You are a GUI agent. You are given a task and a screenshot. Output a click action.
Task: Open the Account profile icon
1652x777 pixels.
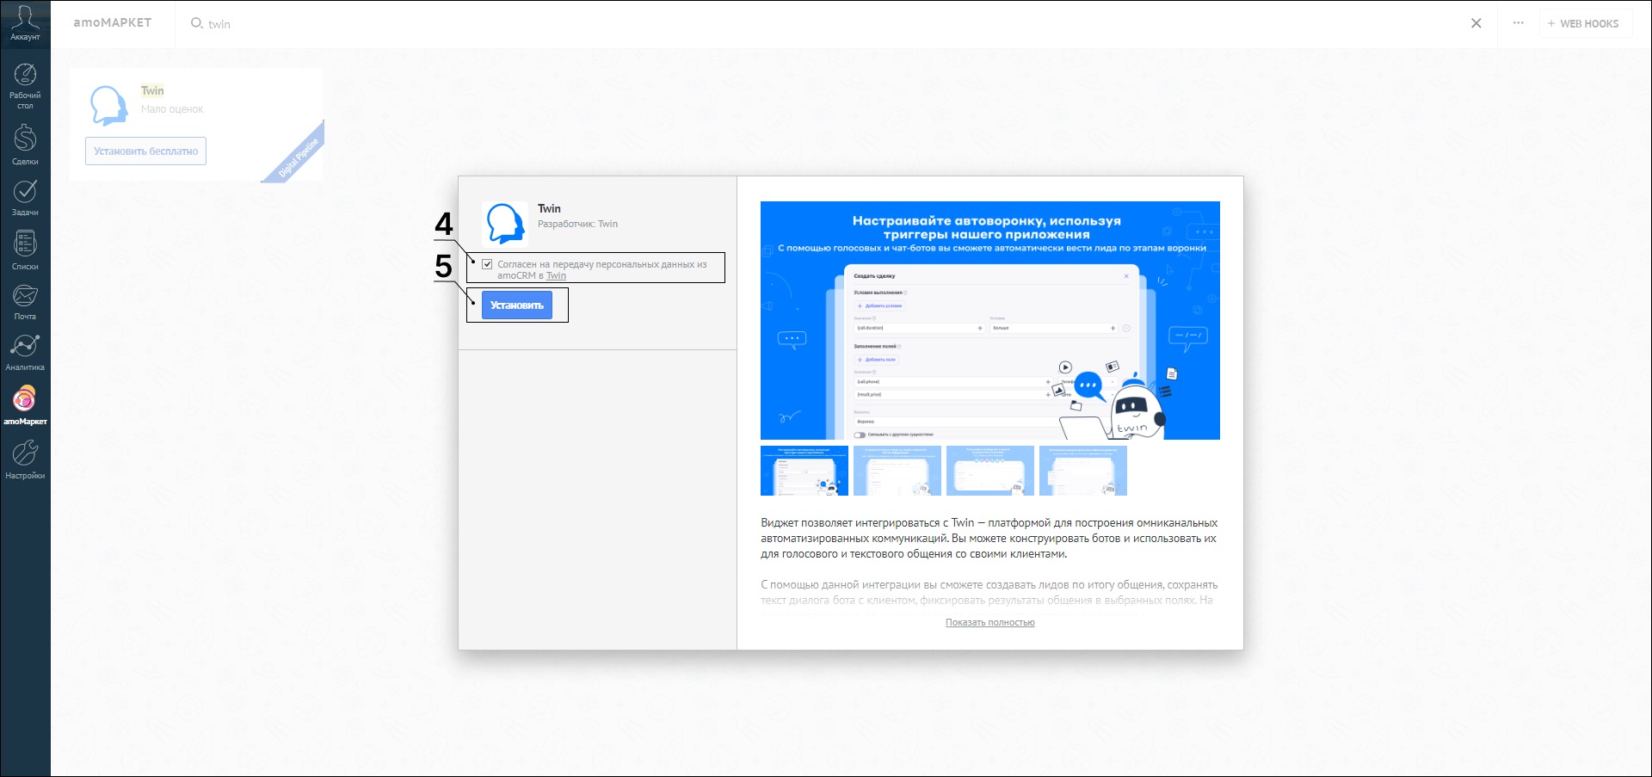pos(25,23)
